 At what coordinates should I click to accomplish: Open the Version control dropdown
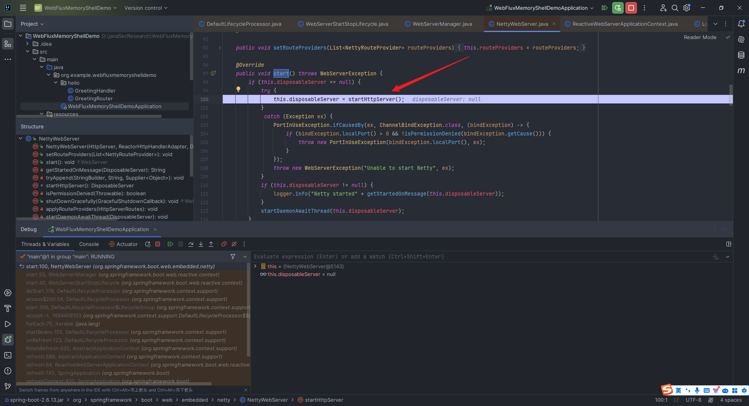[x=146, y=8]
